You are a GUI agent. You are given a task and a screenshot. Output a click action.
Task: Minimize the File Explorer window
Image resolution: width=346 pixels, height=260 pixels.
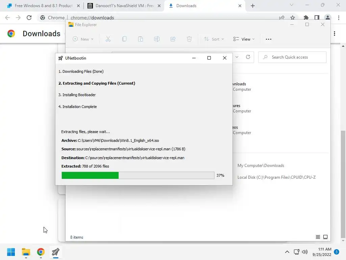coord(292,24)
